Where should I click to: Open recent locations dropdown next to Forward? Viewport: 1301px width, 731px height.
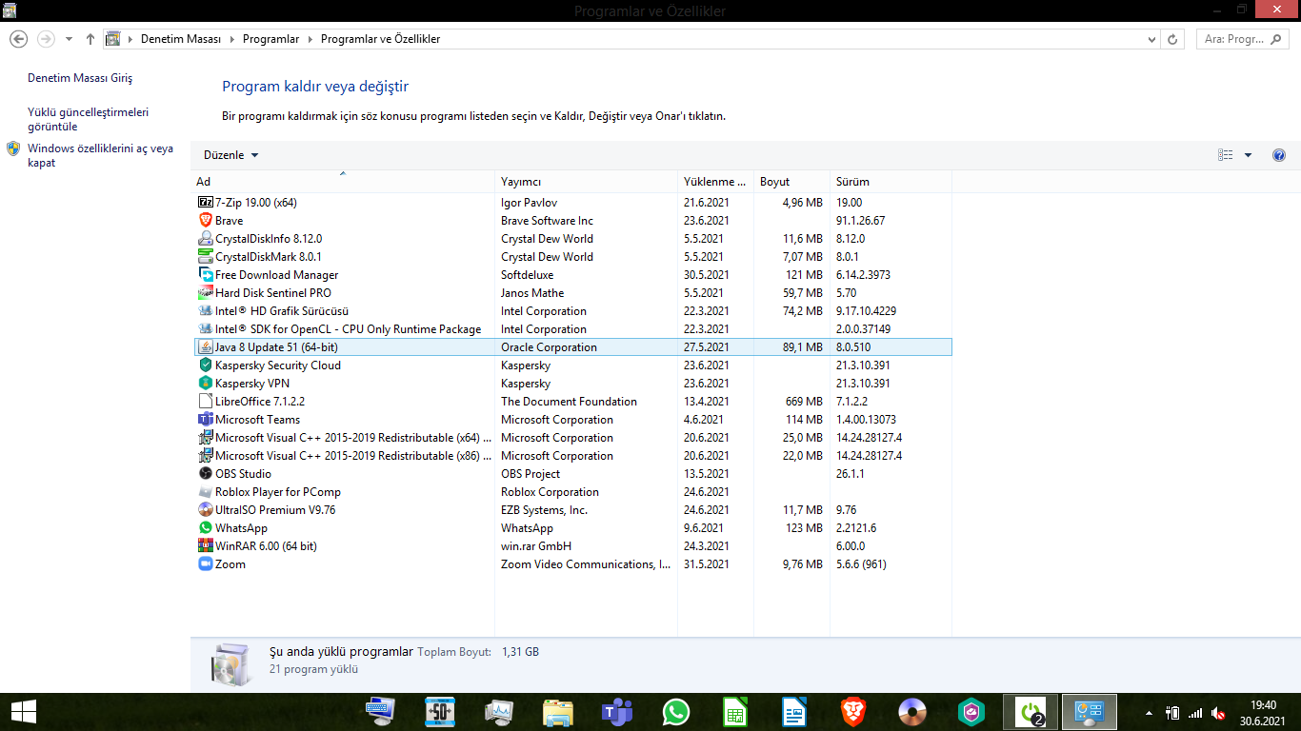pyautogui.click(x=69, y=39)
